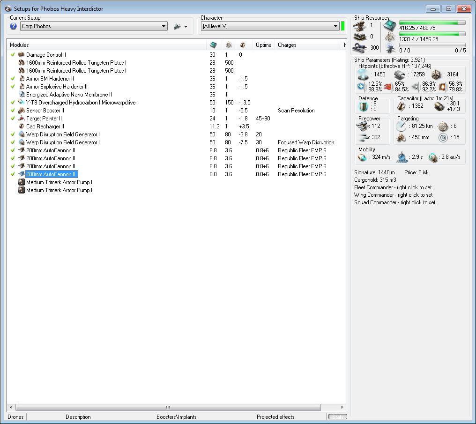Toggle the Focused Warp Disruption generator checkmark
Viewport: 476px width, 424px height.
point(13,142)
